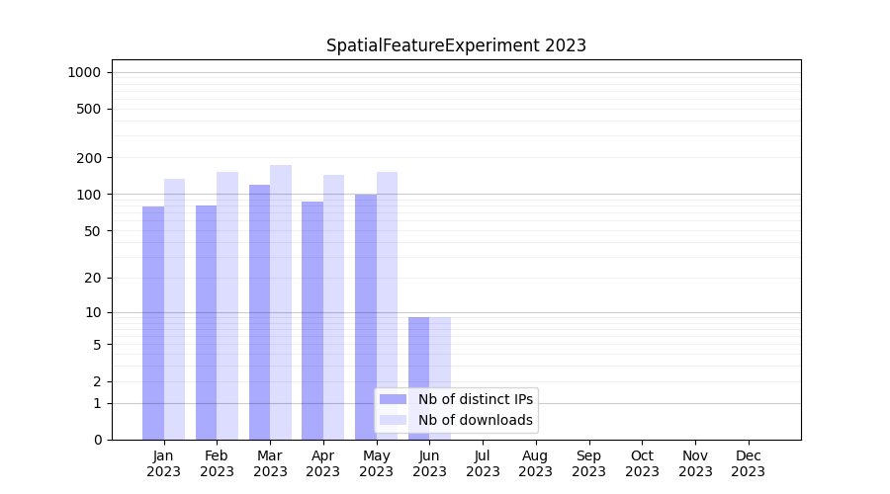Click the 1000 tick label on y-axis

(x=84, y=72)
